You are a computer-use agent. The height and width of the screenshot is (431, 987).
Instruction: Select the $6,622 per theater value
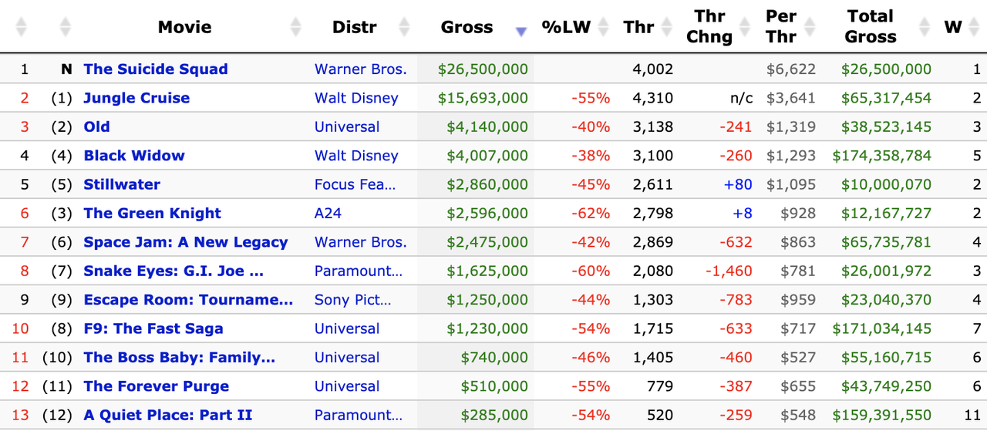tap(791, 69)
